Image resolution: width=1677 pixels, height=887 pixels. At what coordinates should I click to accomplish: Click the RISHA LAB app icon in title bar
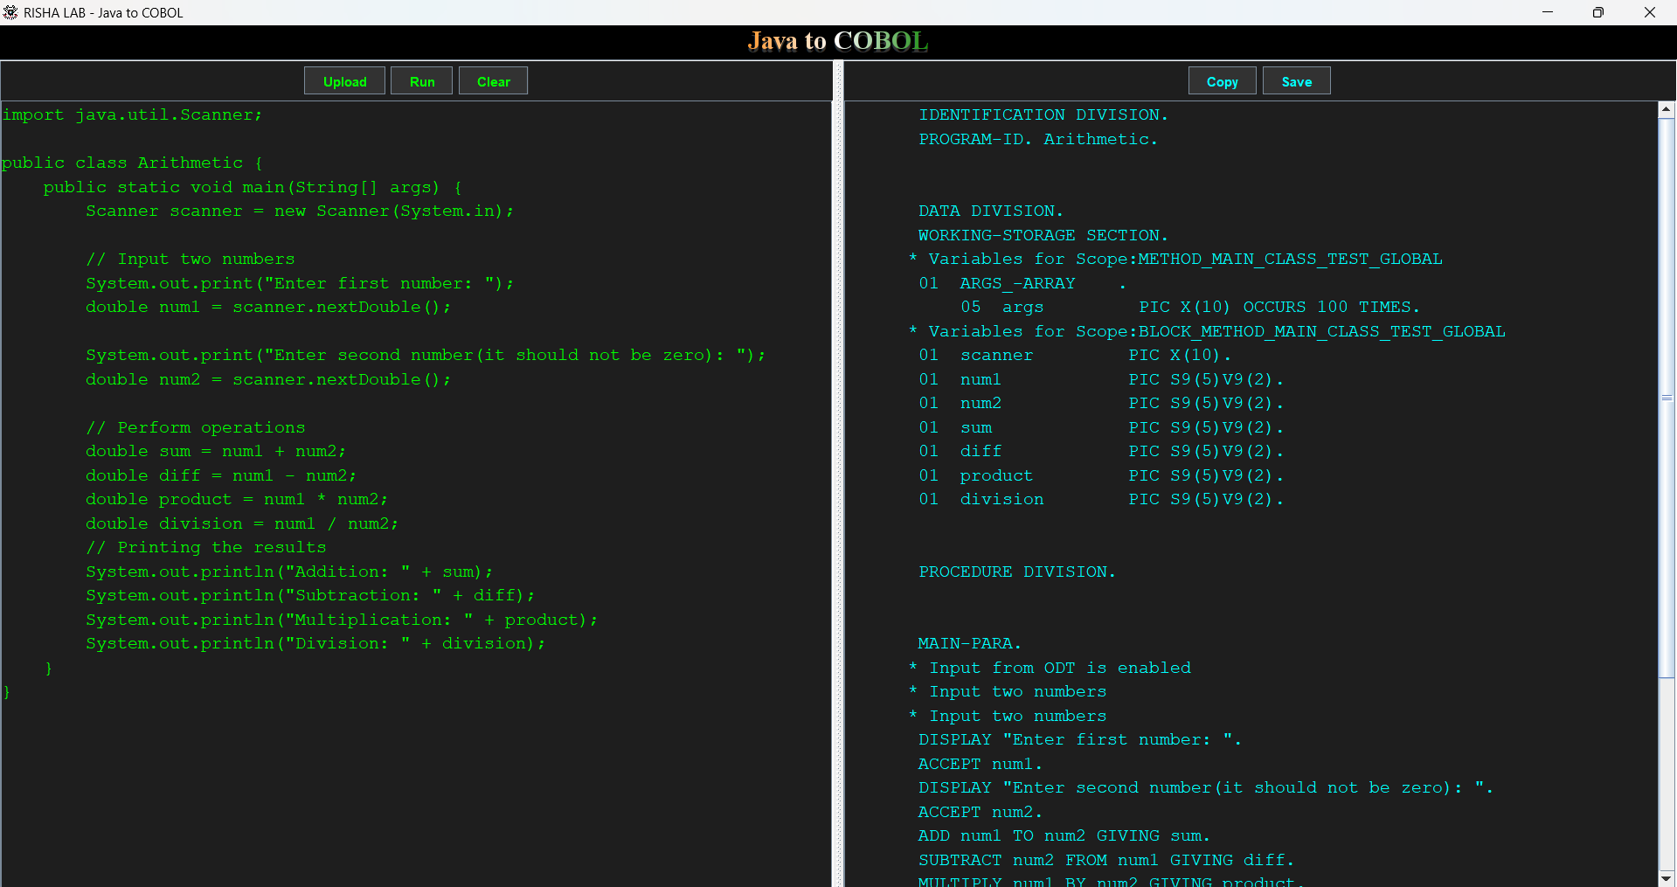coord(10,12)
